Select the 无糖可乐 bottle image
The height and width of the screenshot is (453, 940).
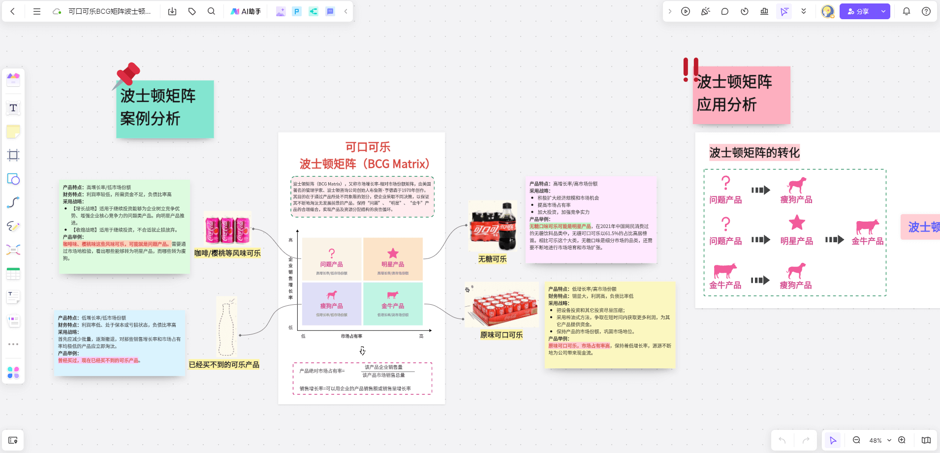(492, 226)
